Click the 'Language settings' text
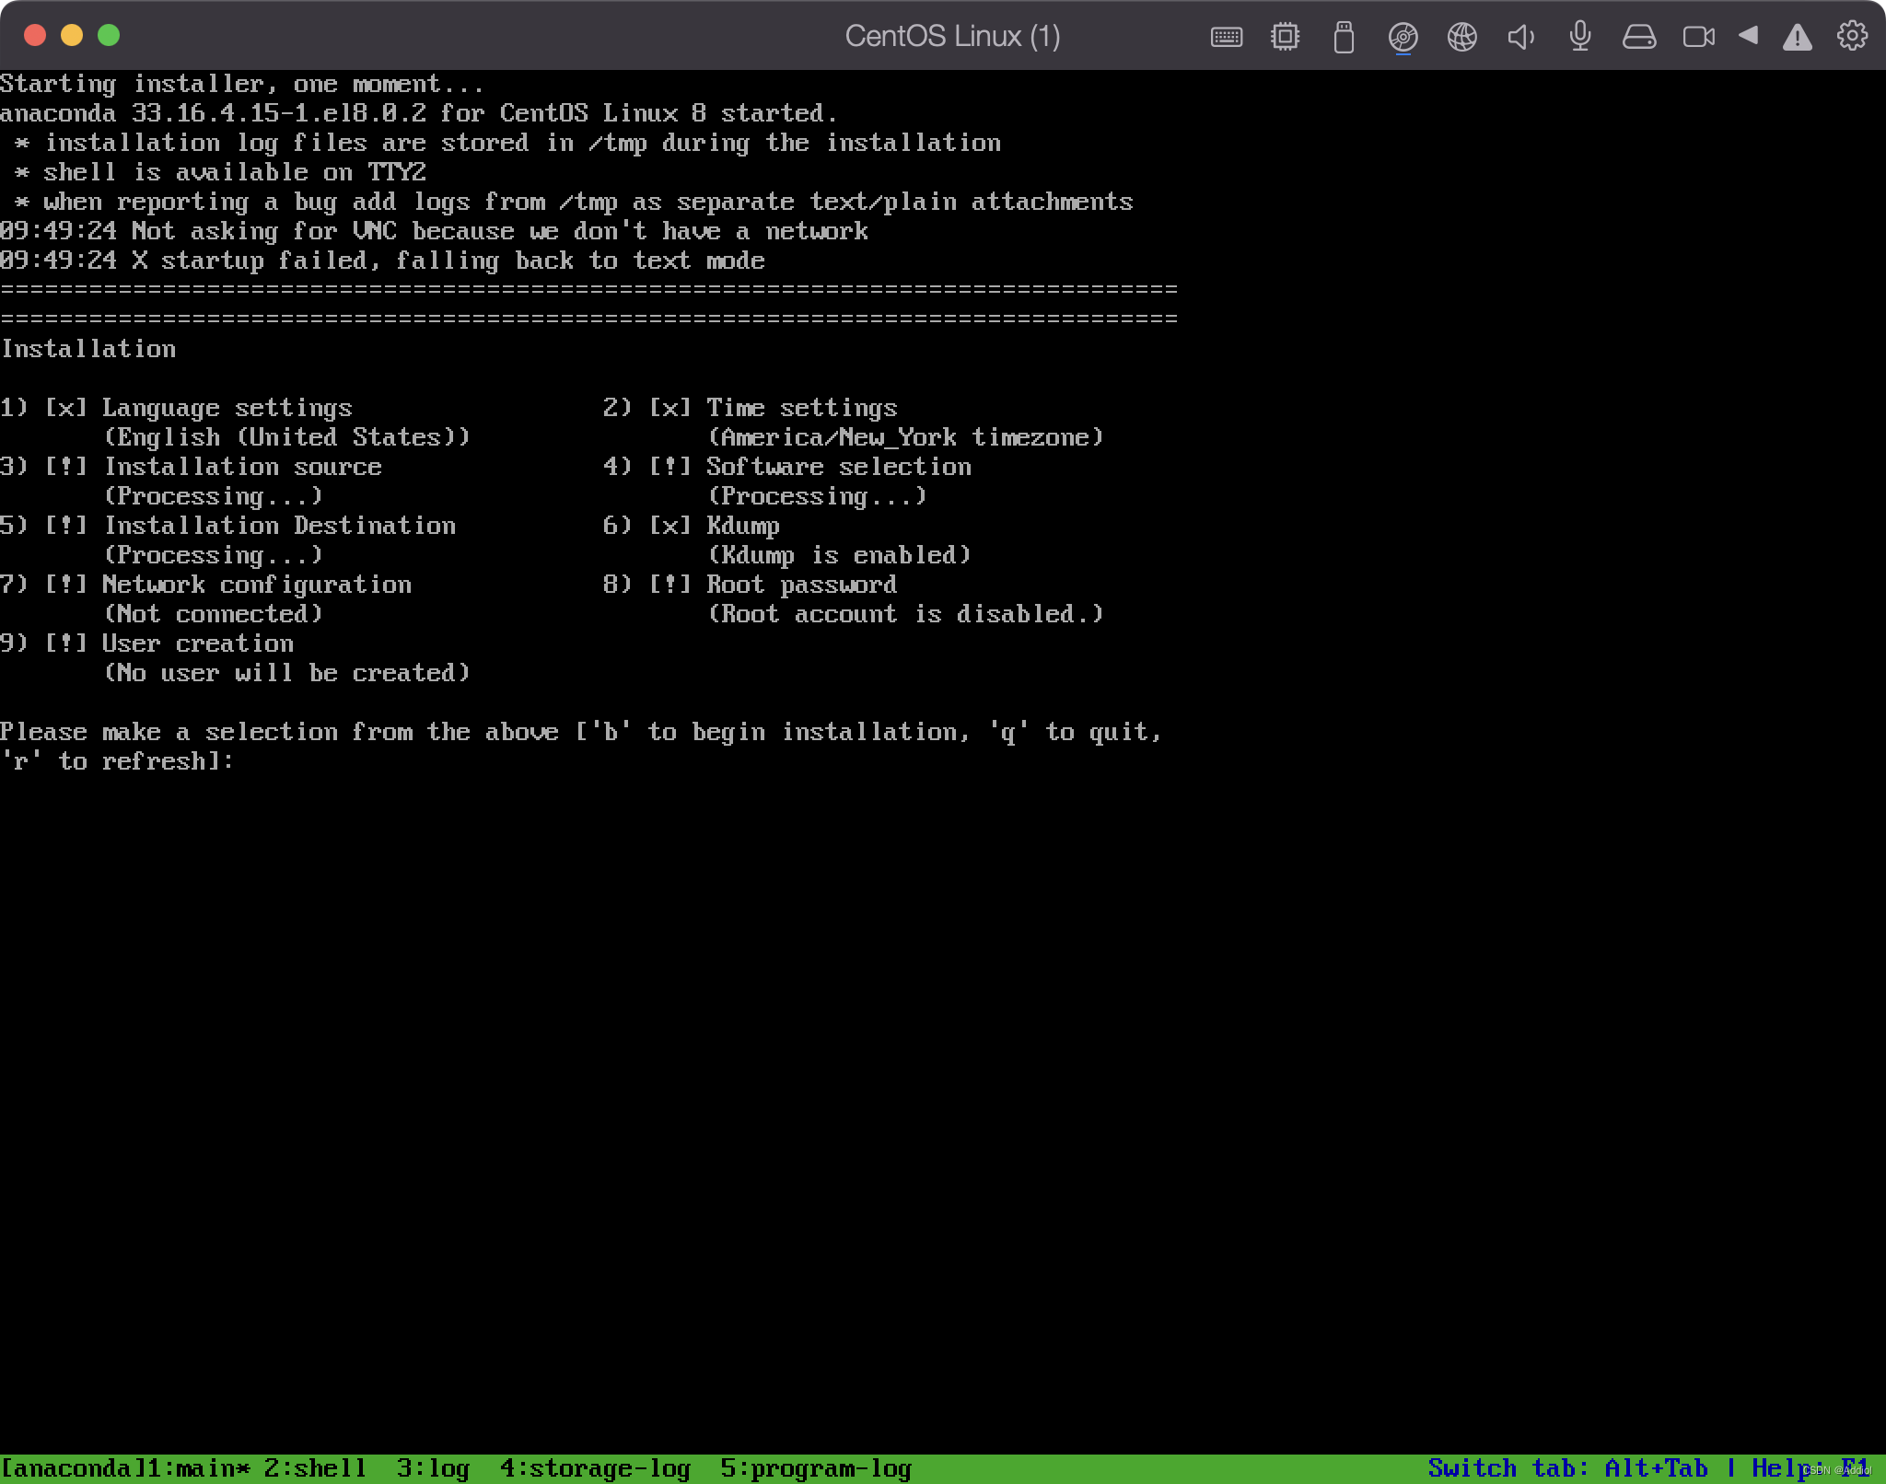1886x1484 pixels. [x=227, y=408]
